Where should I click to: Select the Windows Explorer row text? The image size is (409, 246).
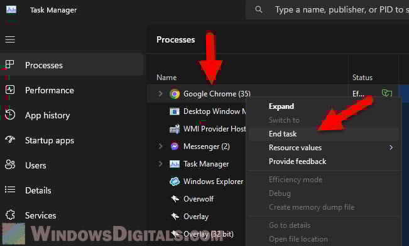(x=213, y=182)
